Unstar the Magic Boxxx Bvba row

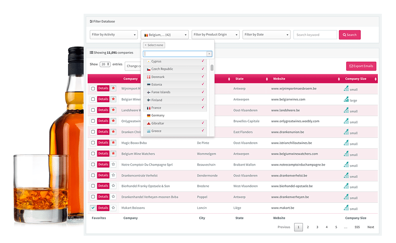point(113,143)
